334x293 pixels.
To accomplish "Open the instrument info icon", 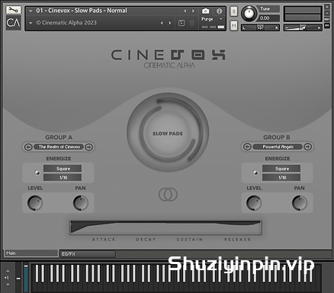I will [219, 11].
